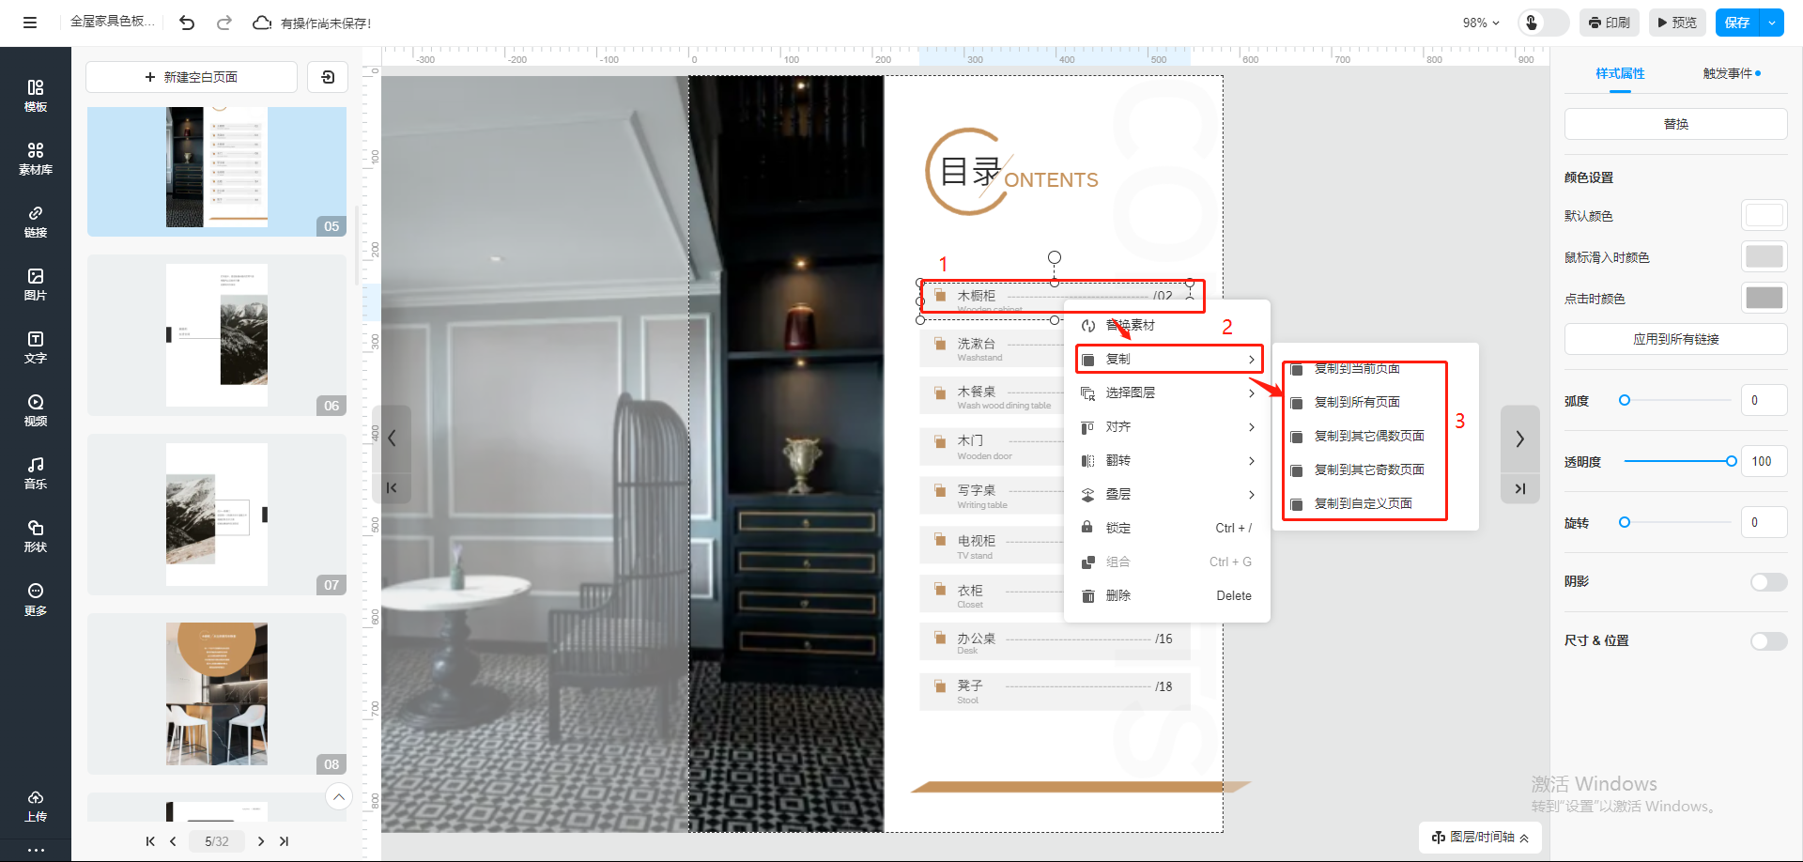This screenshot has height=862, width=1803.
Task: Expand the save options arrow next to 保存
Action: click(1772, 23)
